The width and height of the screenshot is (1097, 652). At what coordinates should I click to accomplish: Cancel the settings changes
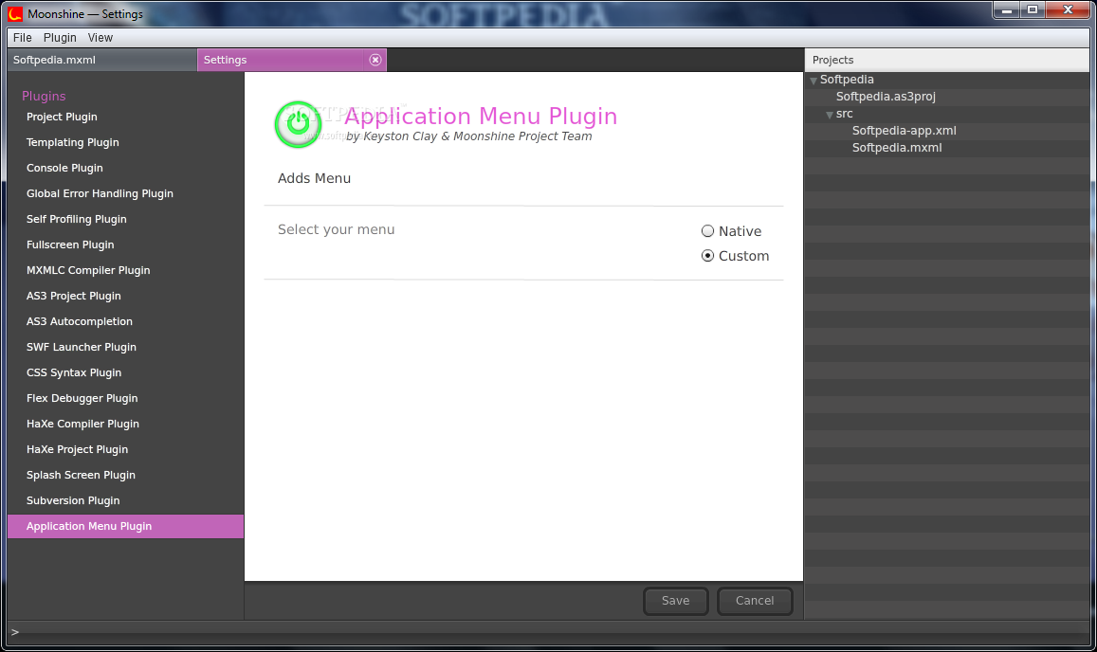[754, 601]
